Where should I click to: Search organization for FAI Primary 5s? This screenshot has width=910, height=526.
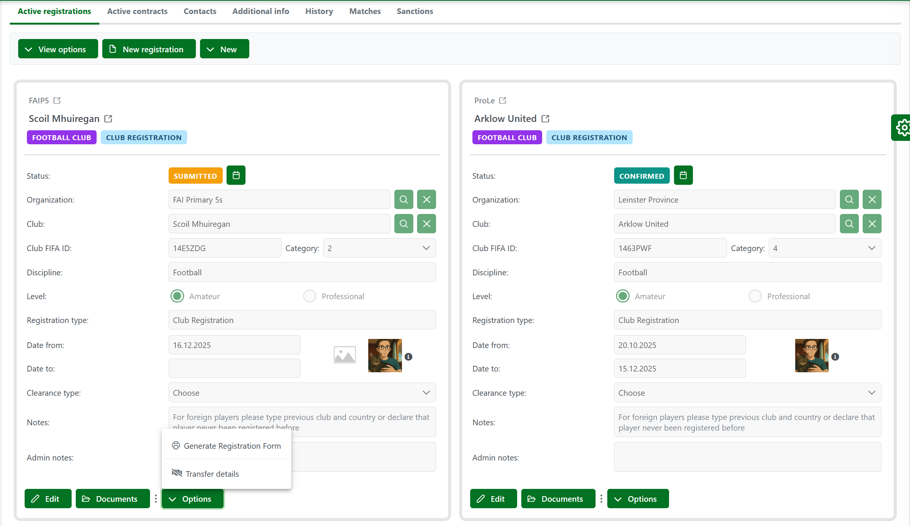403,200
